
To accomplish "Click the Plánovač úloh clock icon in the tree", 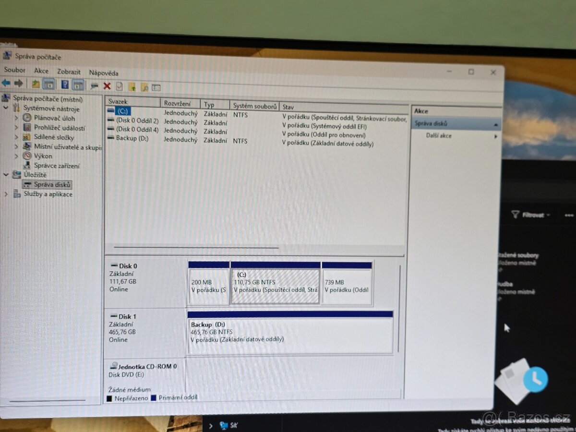I will click(x=26, y=118).
